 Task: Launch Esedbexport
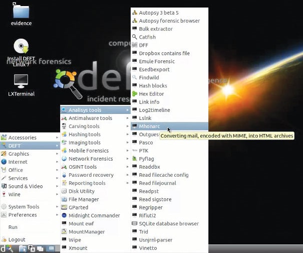170,69
